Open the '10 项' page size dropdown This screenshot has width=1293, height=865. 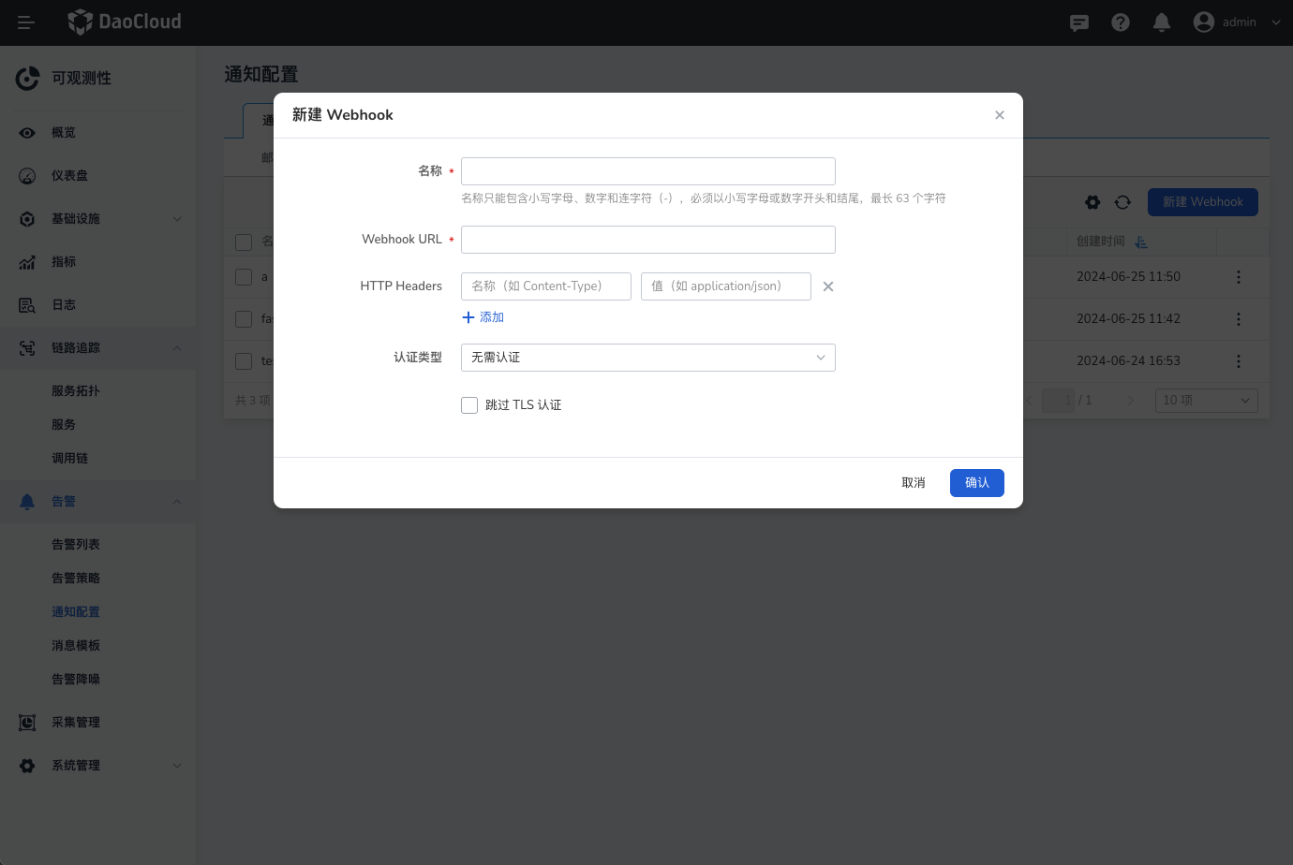click(x=1206, y=400)
